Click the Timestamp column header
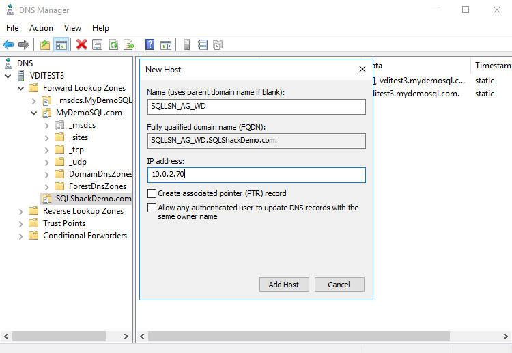 (492, 66)
